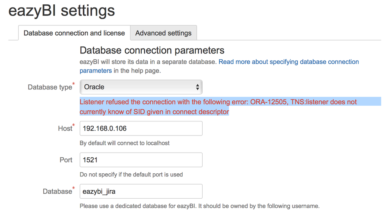Click into the Port field showing 1521
Screen dimensions: 390x210
pyautogui.click(x=141, y=160)
